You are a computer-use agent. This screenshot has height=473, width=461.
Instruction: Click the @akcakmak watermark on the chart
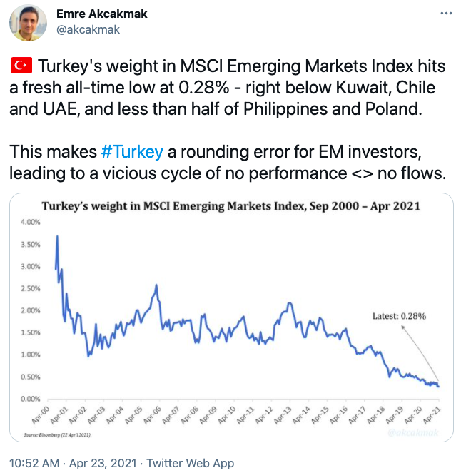(x=414, y=432)
